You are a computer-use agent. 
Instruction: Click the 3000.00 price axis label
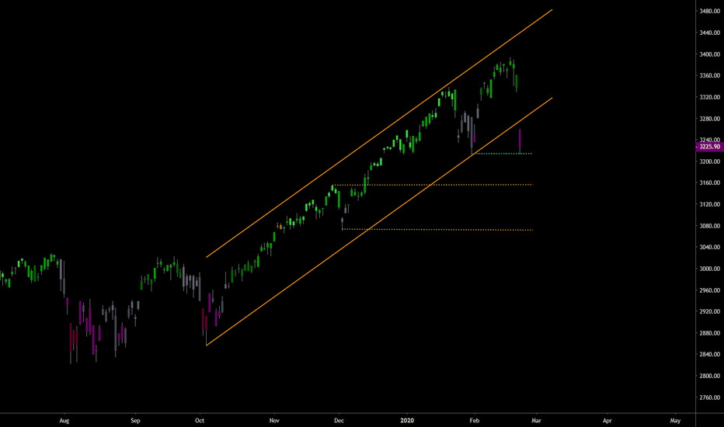click(710, 269)
